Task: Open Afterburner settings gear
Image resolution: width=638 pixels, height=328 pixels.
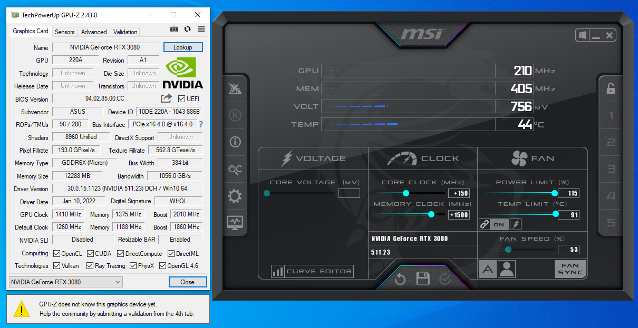Action: [x=235, y=196]
